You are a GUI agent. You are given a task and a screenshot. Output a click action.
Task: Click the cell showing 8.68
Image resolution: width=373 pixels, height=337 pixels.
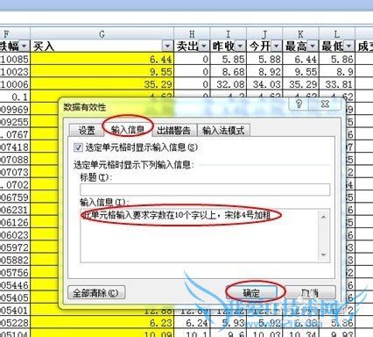point(229,72)
